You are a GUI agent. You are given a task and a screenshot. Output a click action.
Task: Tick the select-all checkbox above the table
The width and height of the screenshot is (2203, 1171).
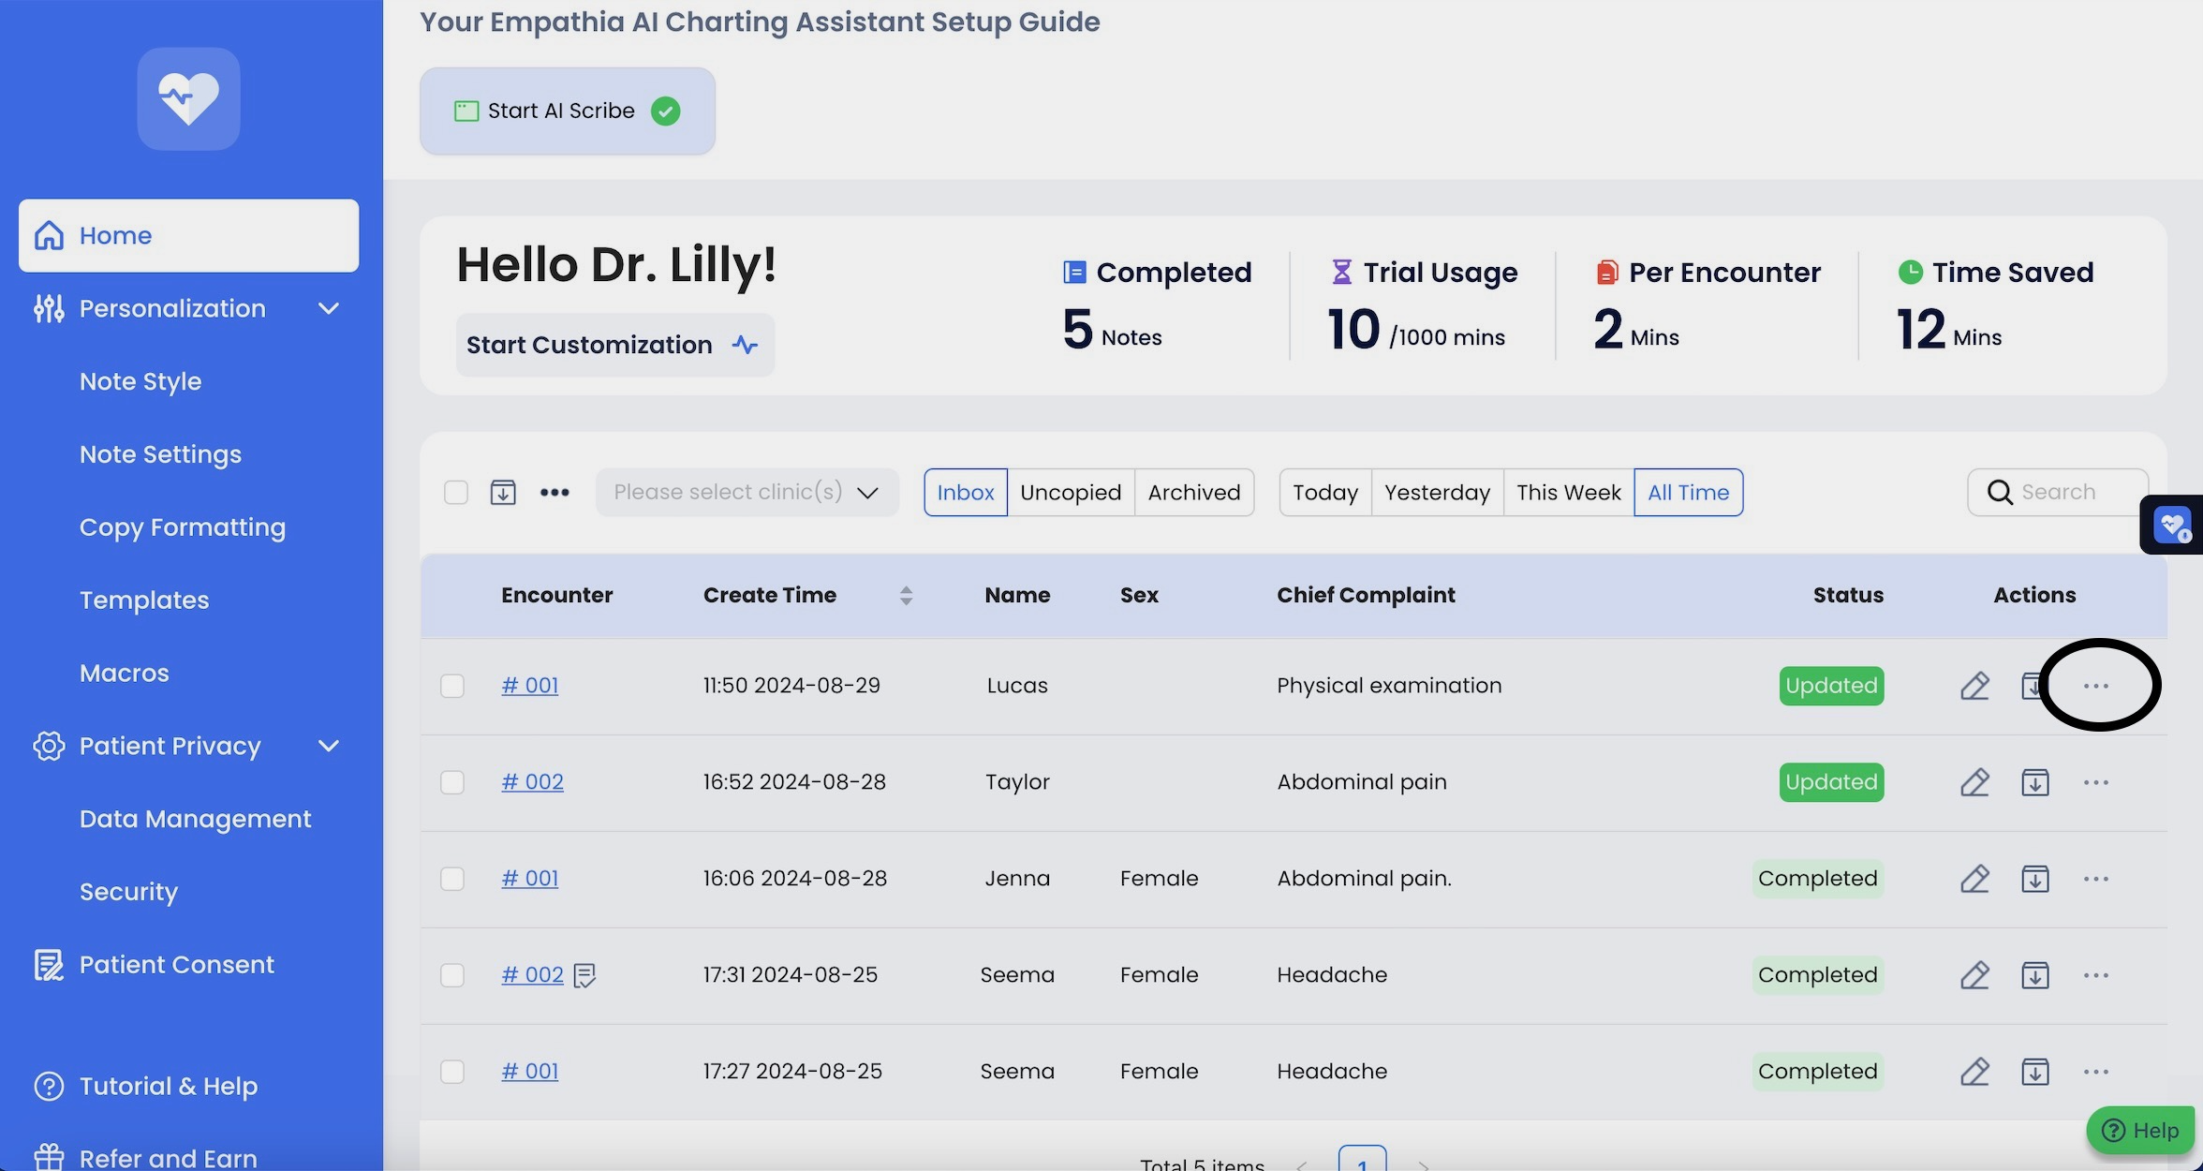pyautogui.click(x=456, y=492)
